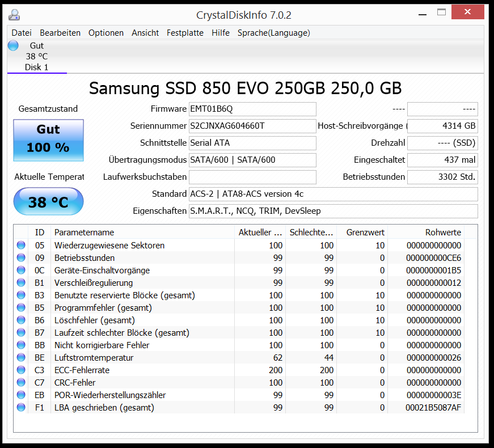Click raw value 00000000003E

click(x=434, y=395)
